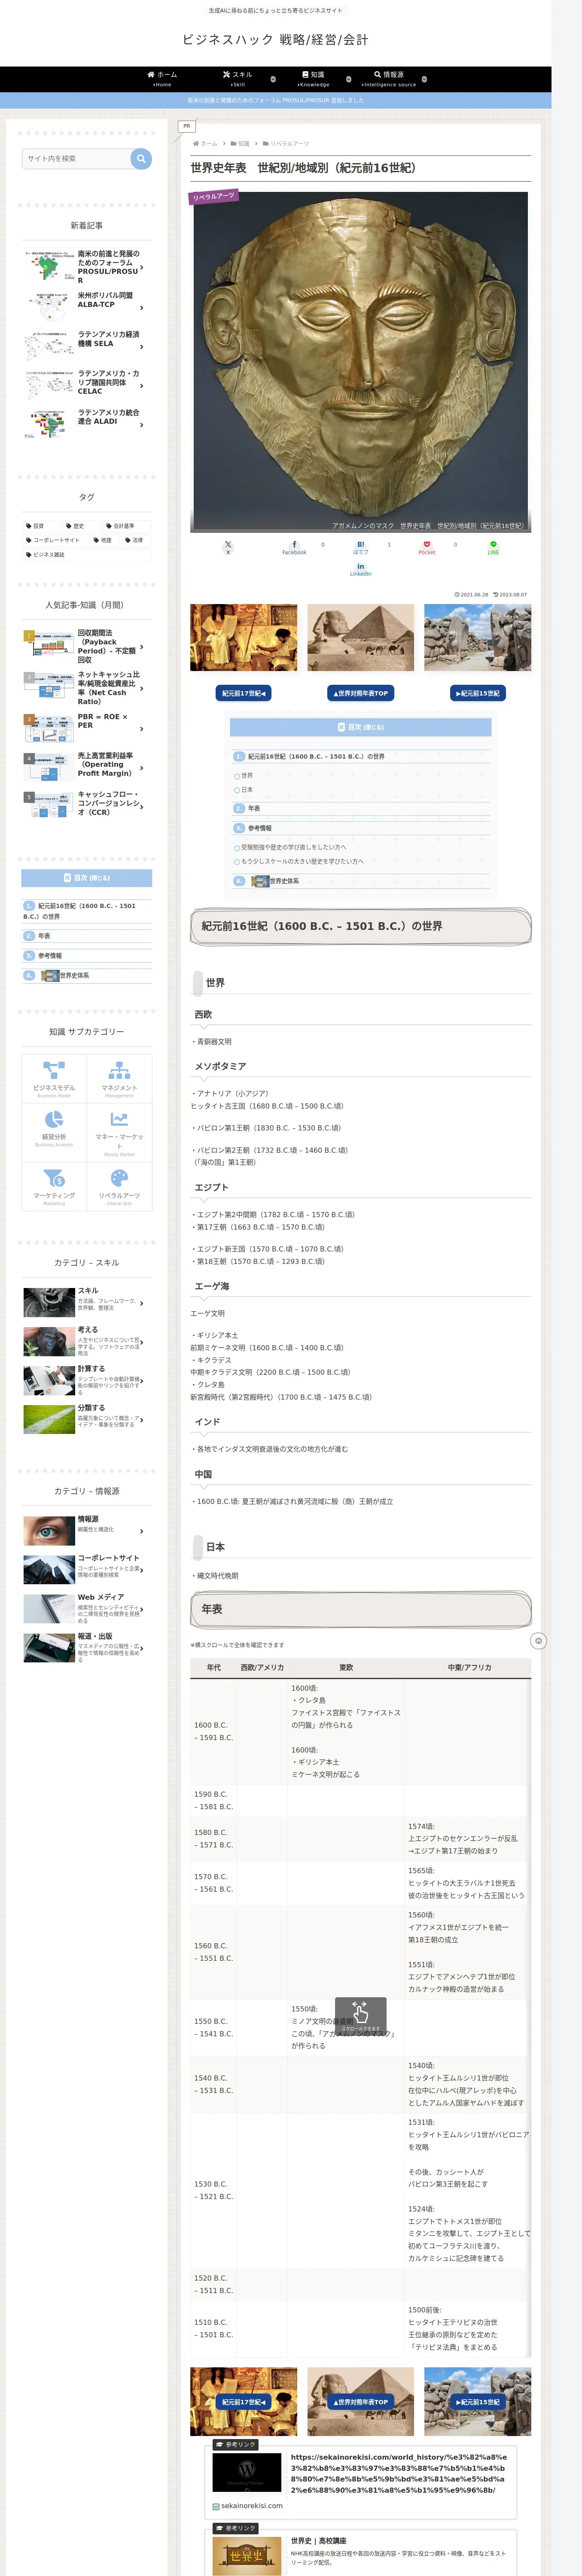Screen dimensions: 582x2576
Task: Bookmark the article on Hatena (B!)
Action: (x=360, y=547)
